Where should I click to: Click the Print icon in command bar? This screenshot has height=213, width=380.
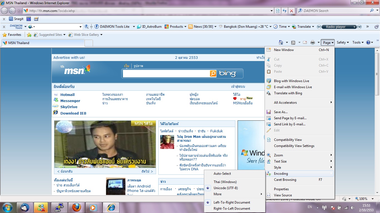[x=313, y=42]
